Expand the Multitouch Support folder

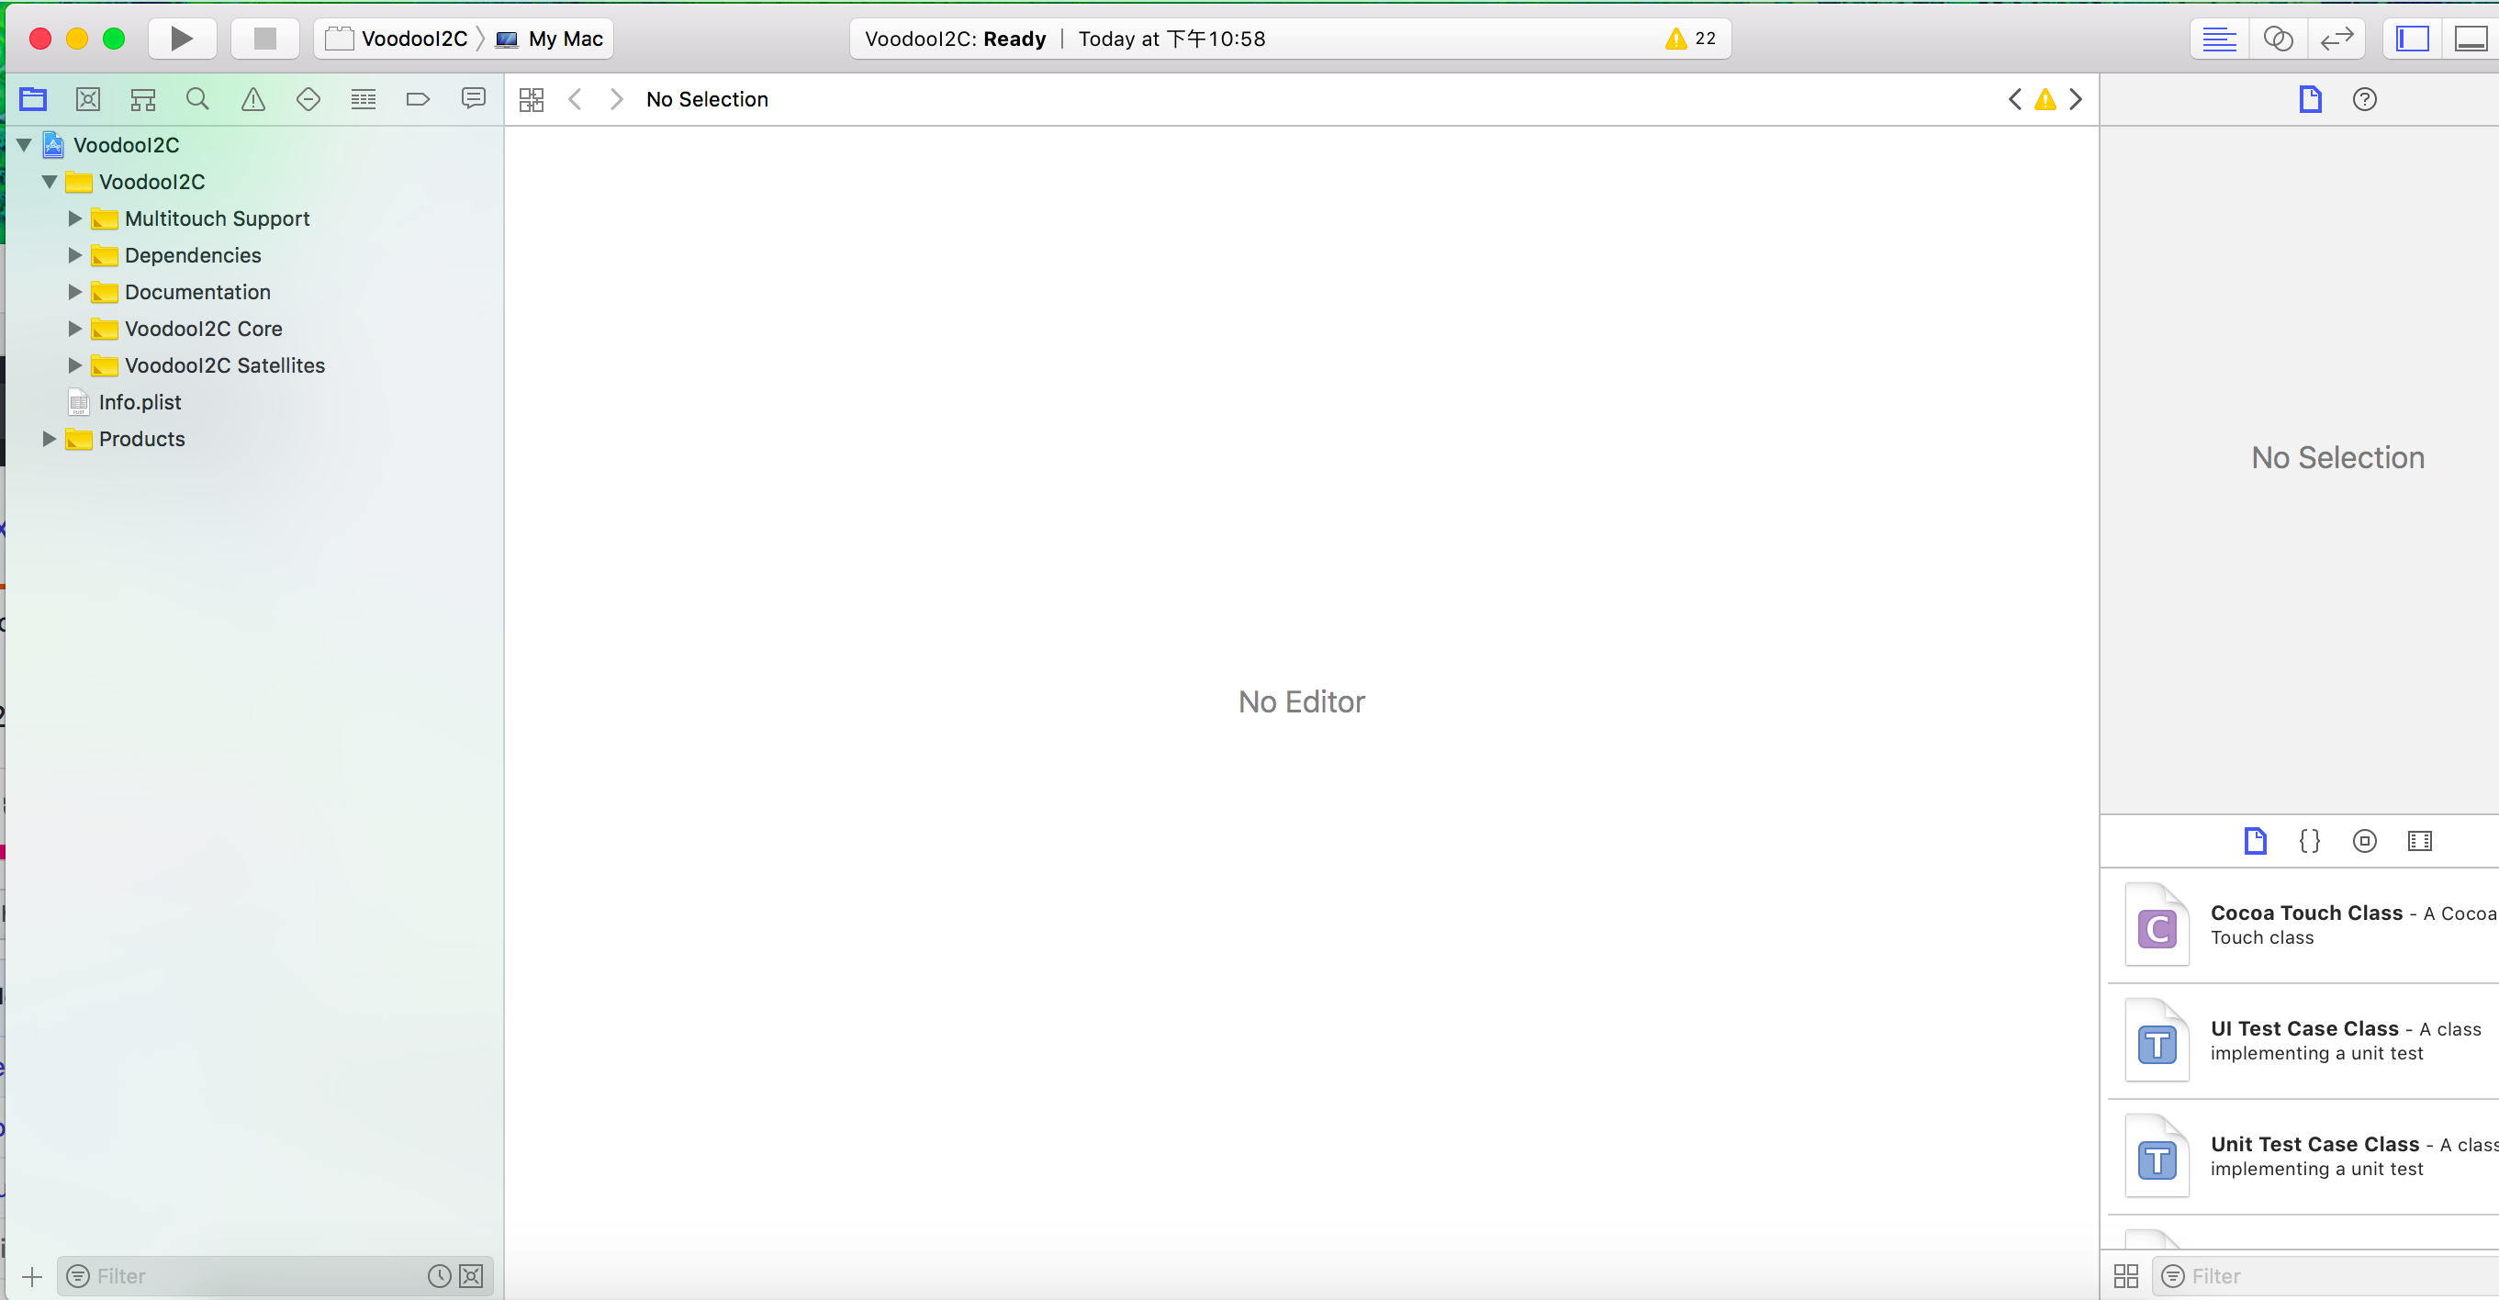74,219
